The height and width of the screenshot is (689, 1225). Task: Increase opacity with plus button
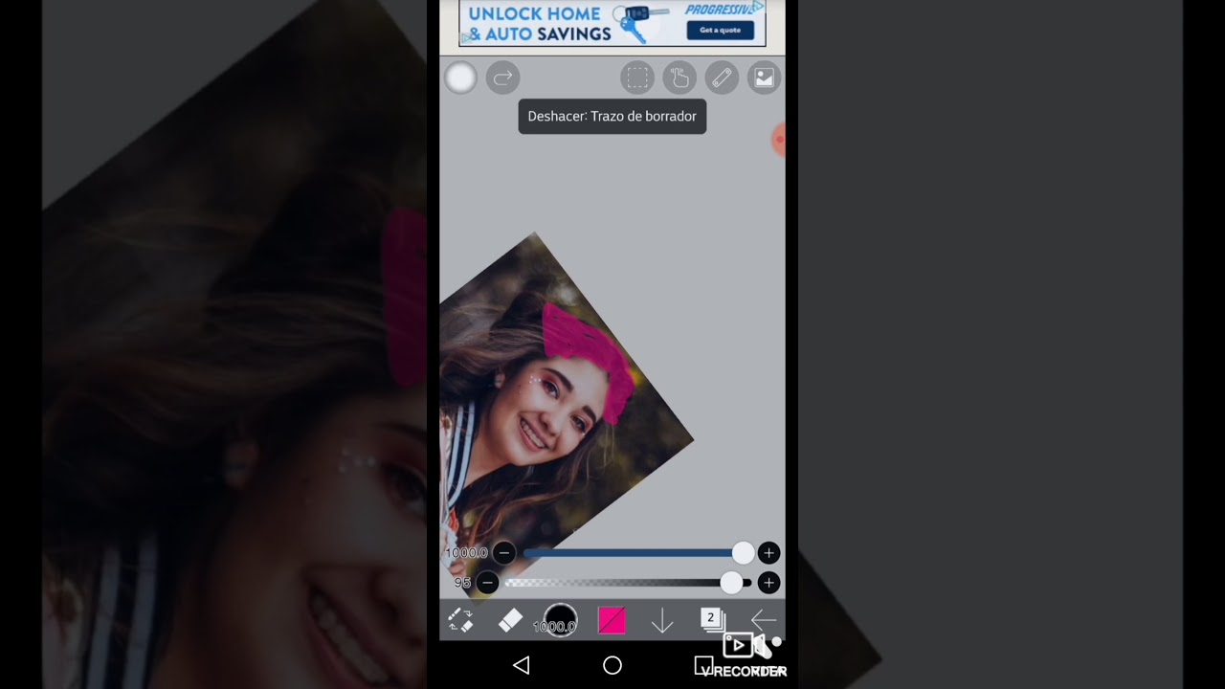768,583
